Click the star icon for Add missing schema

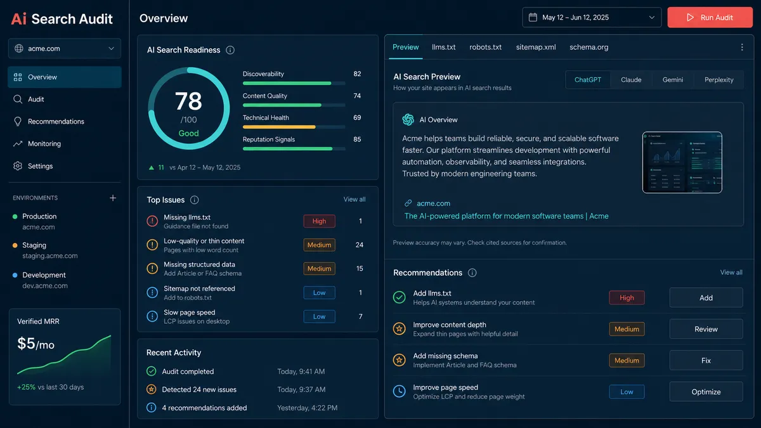click(x=399, y=360)
